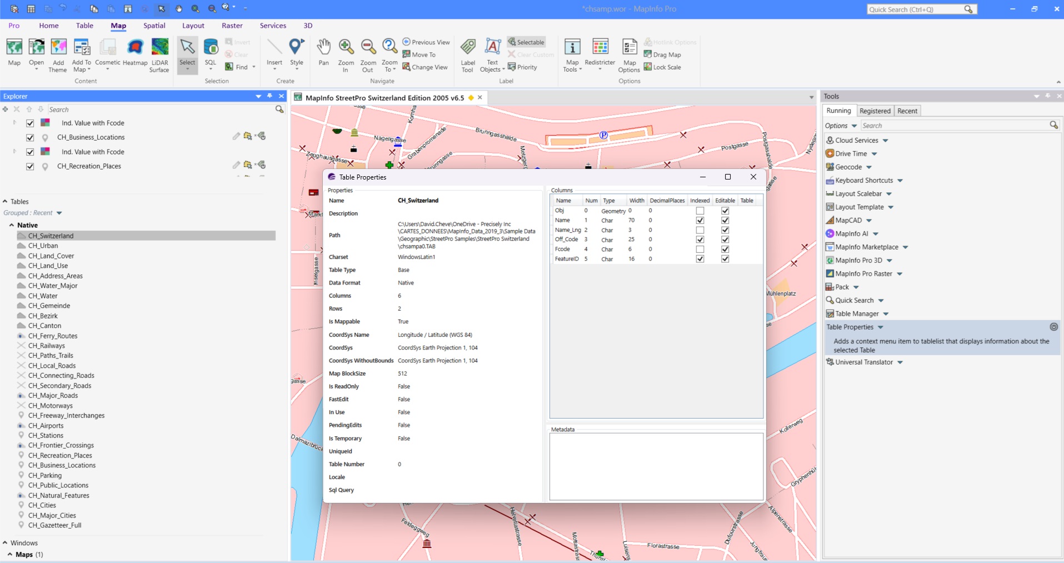Click the edit pencil icon for CH_Recreation_Places

(x=236, y=165)
